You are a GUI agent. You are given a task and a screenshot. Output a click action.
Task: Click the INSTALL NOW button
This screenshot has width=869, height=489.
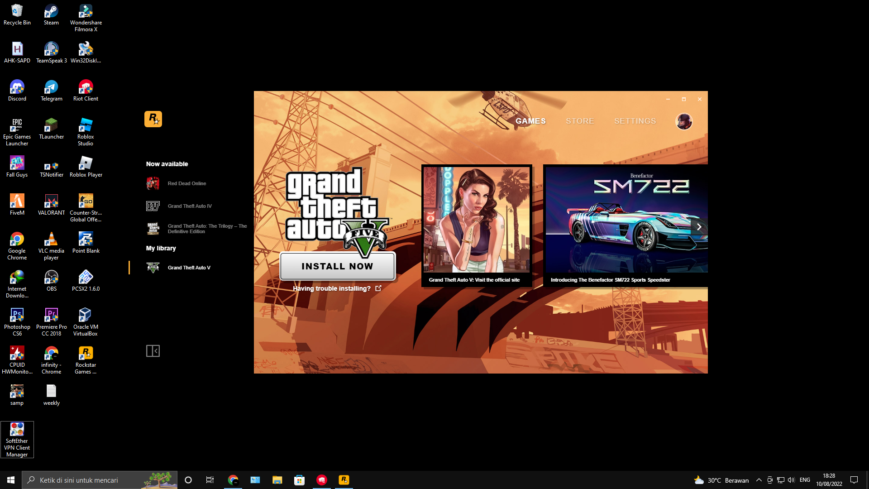[338, 266]
